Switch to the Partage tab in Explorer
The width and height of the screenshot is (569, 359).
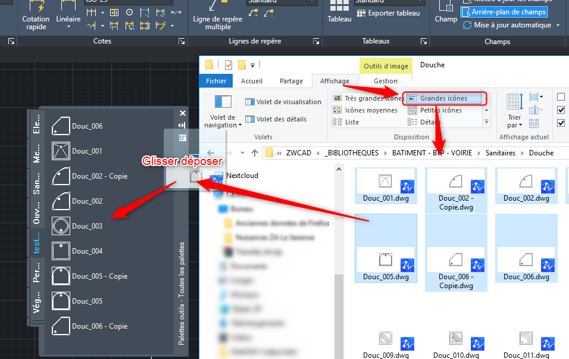click(291, 81)
